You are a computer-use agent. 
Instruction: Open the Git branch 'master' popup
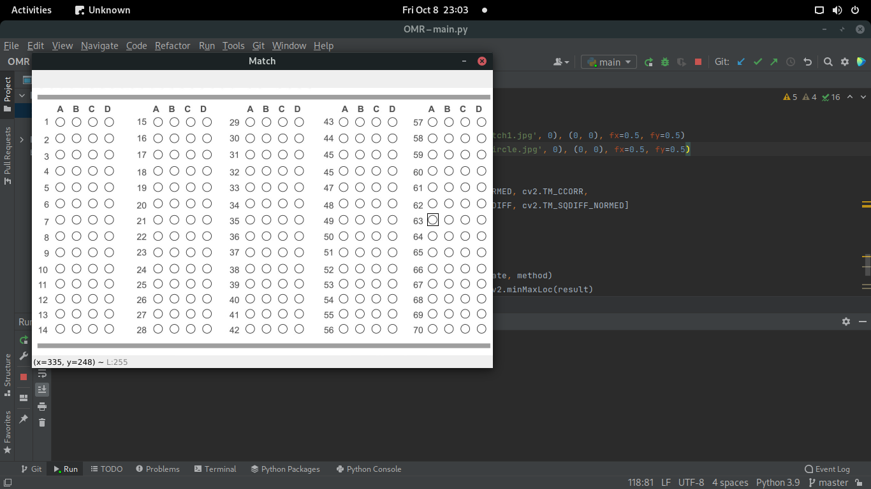(x=828, y=483)
